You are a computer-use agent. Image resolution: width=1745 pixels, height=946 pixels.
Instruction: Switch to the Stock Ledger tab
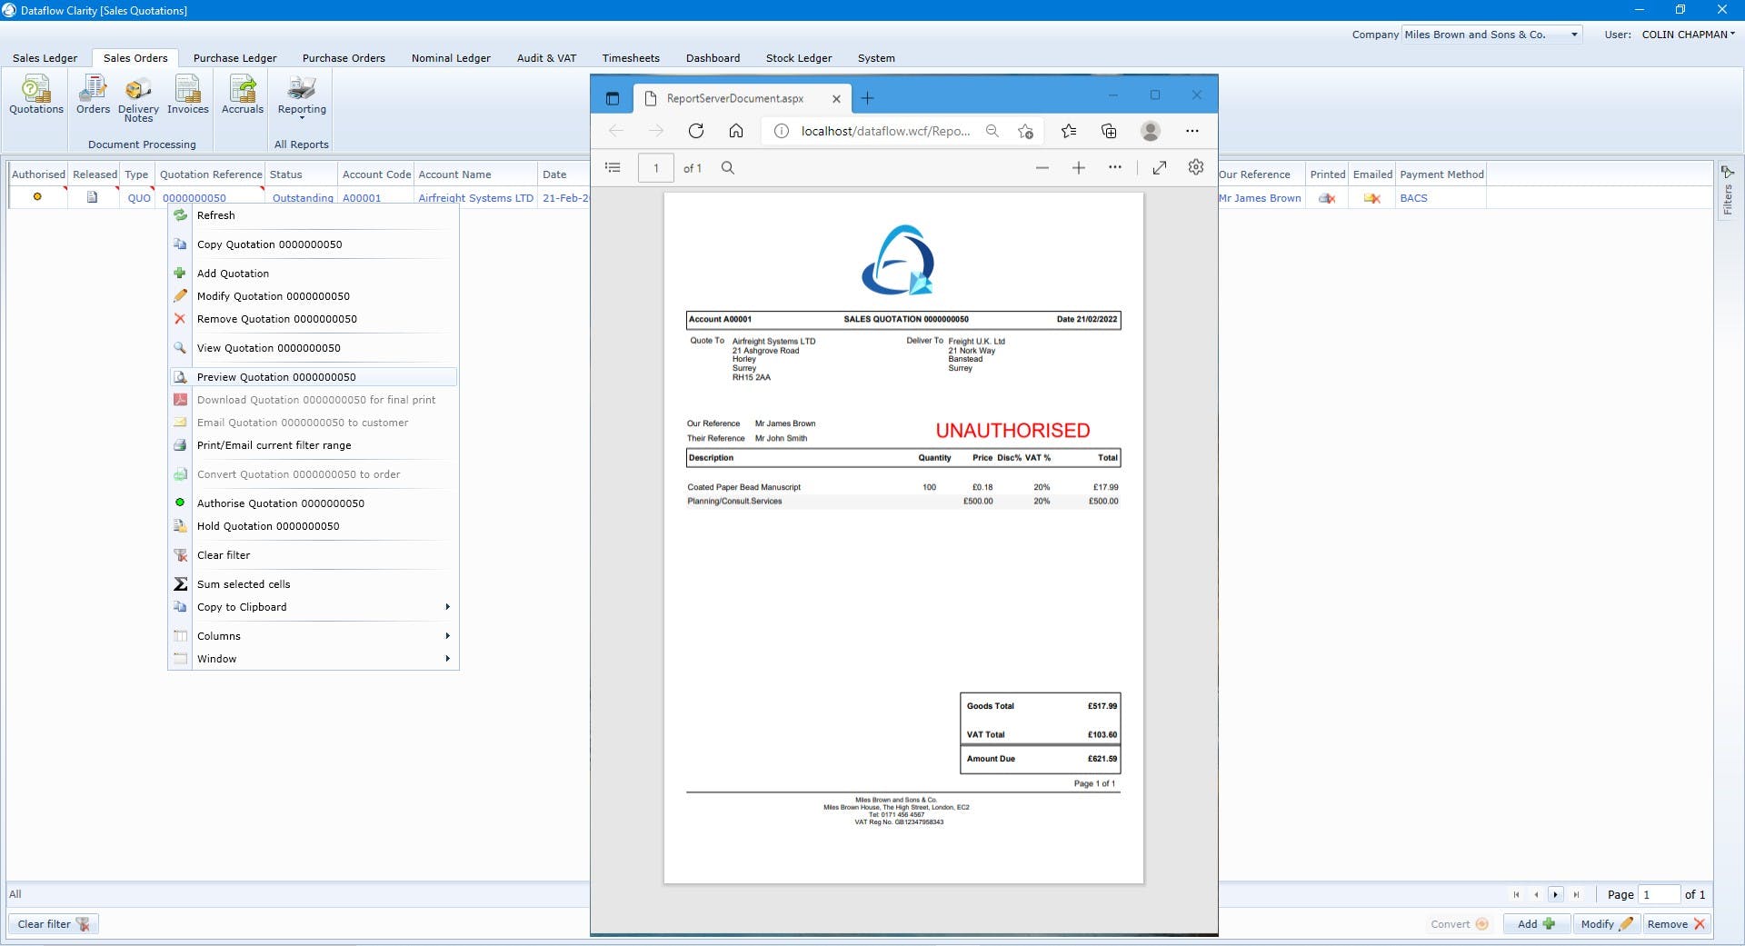pos(799,58)
